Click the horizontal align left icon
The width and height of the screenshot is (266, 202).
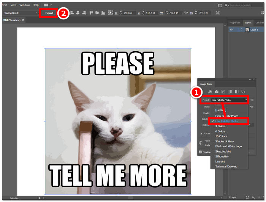(72, 13)
